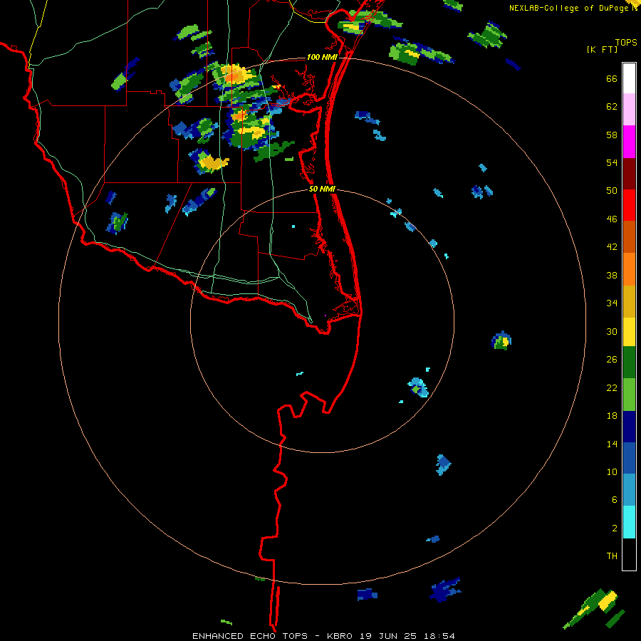This screenshot has height=641, width=641.
Task: Pick the light green legend swatch
Action: [x=629, y=395]
